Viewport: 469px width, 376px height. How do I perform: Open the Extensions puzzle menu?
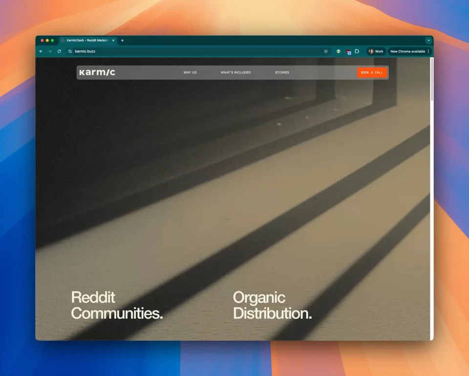click(x=357, y=51)
